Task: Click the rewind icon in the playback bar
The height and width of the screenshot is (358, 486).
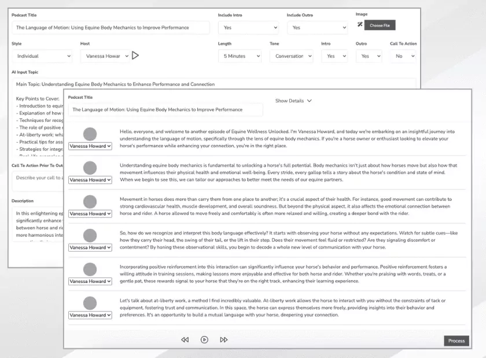Action: coord(185,340)
